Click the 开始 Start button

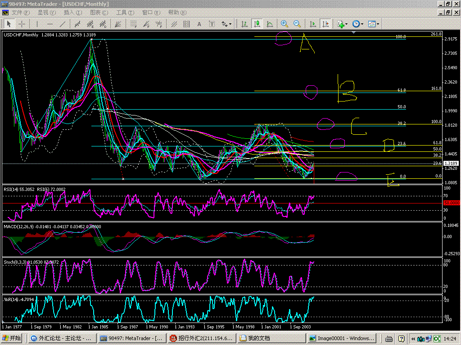click(x=11, y=338)
